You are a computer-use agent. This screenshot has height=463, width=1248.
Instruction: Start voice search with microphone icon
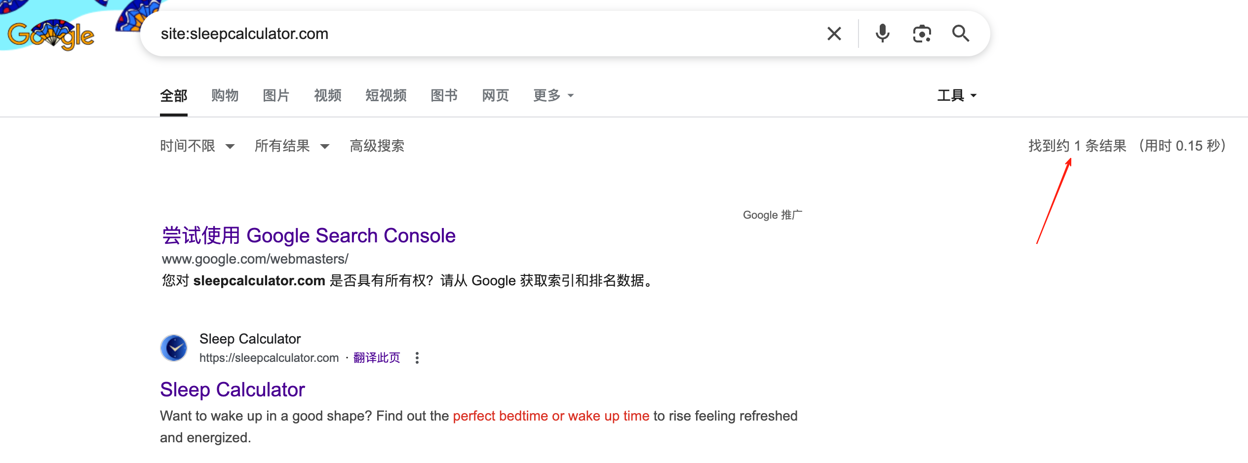882,34
